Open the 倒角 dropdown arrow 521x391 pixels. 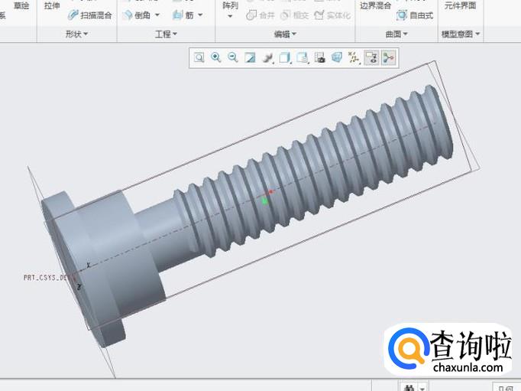coord(157,15)
